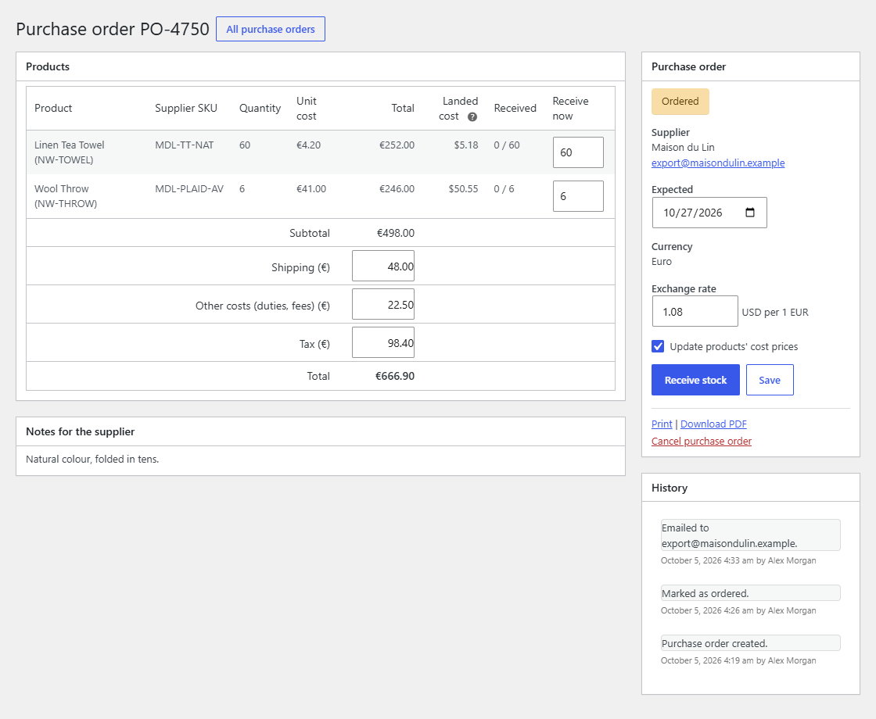The width and height of the screenshot is (876, 719).
Task: Click the timestamp October 5, 2026 4:19 am
Action: tap(707, 661)
